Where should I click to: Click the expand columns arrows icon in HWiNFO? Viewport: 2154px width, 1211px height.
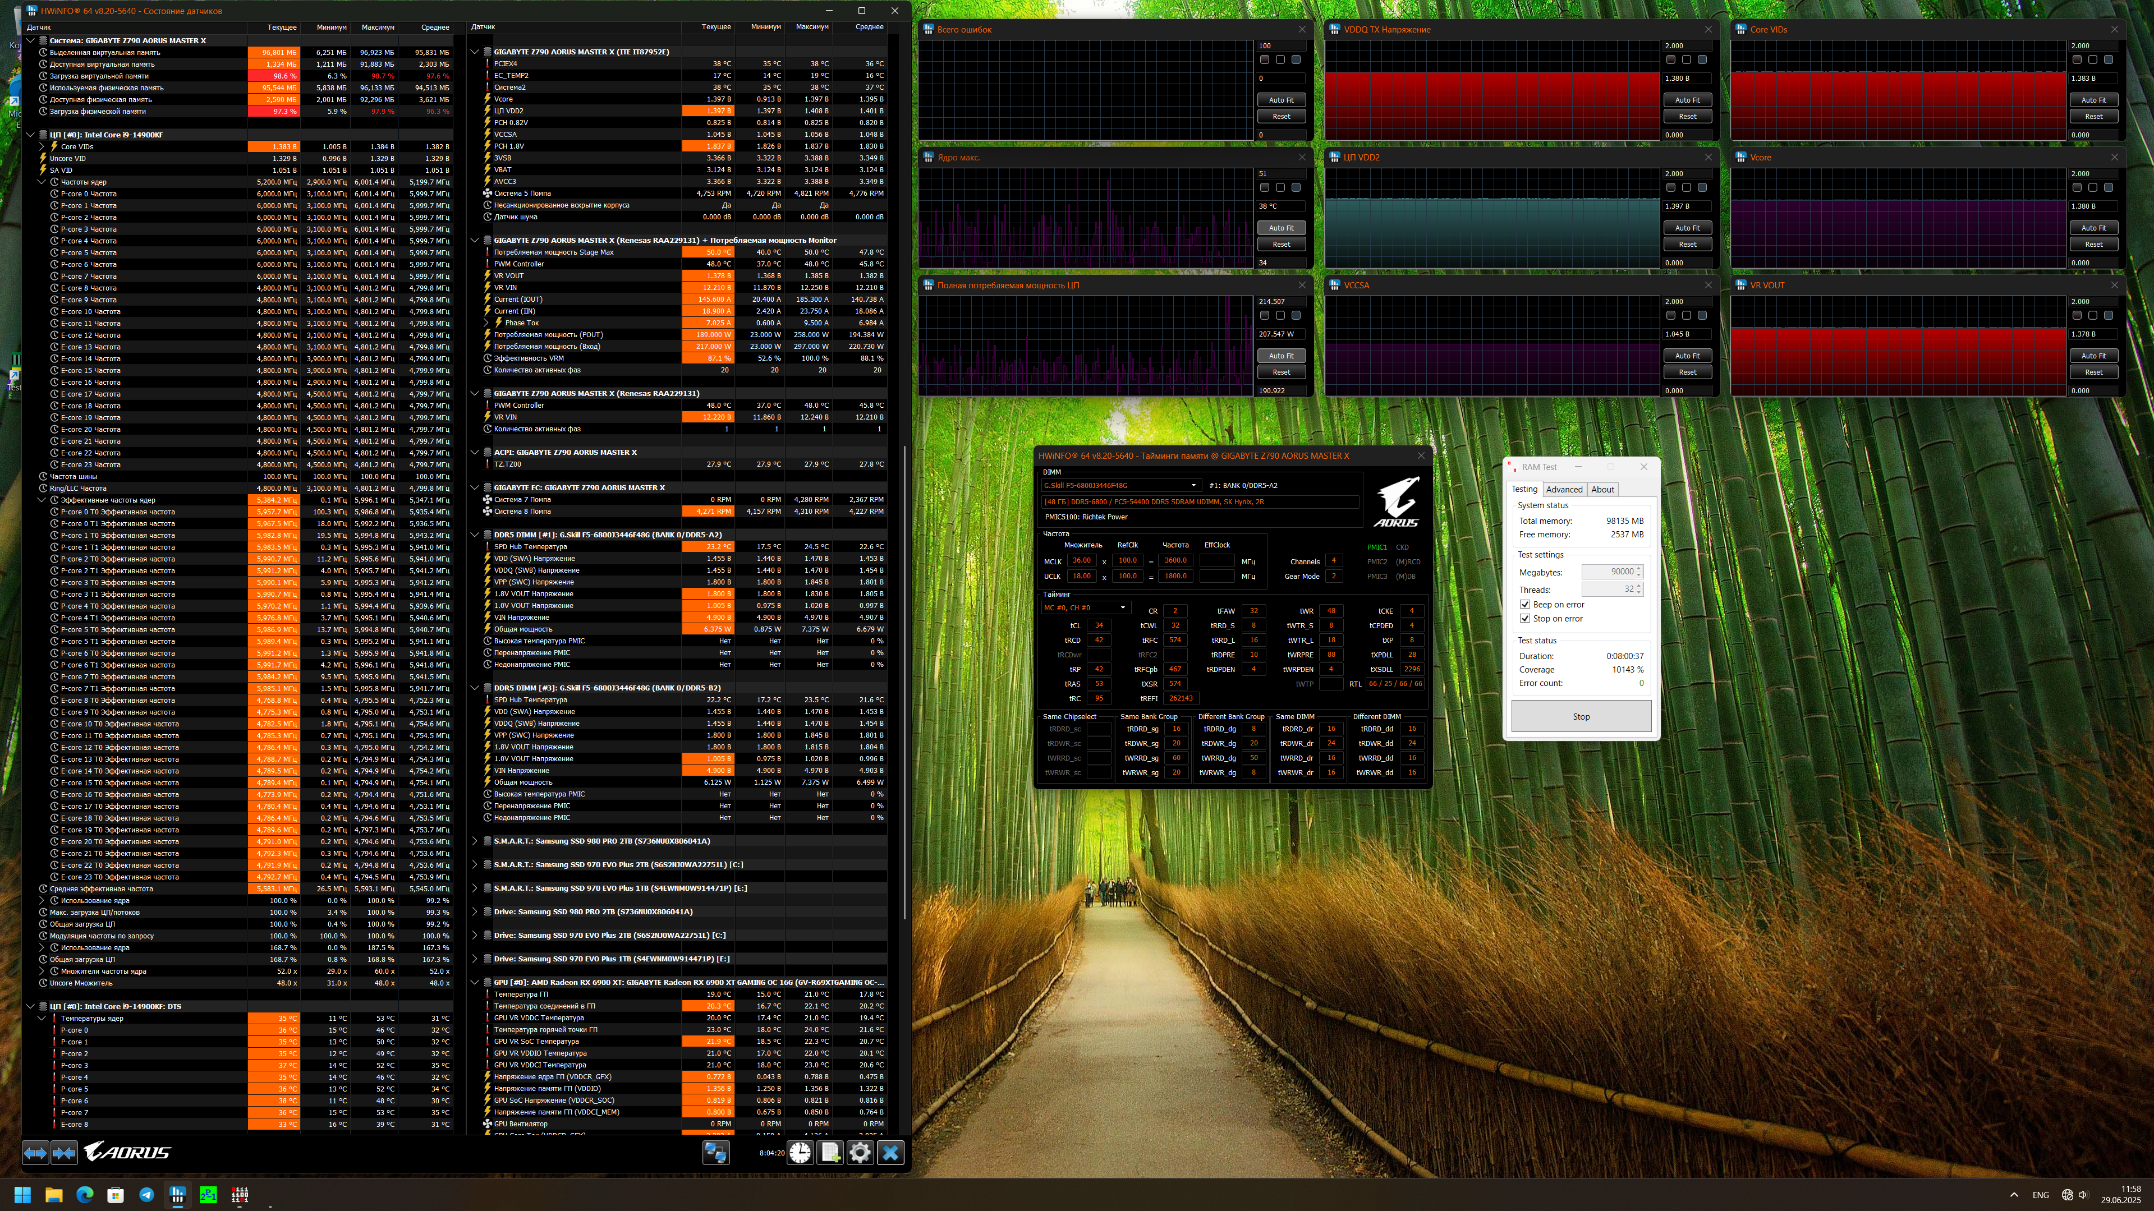tap(35, 1153)
